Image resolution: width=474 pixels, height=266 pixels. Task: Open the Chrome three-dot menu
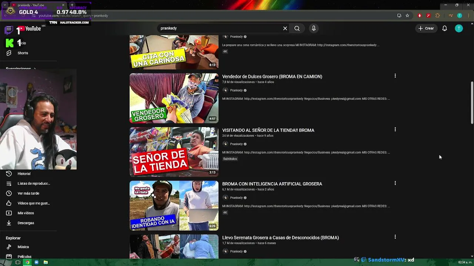click(468, 16)
